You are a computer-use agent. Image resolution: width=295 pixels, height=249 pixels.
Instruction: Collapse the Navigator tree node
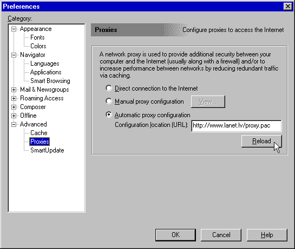tap(14, 55)
